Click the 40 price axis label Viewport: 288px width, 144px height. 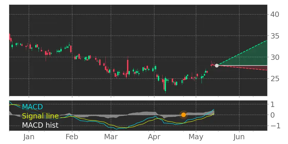point(275,14)
